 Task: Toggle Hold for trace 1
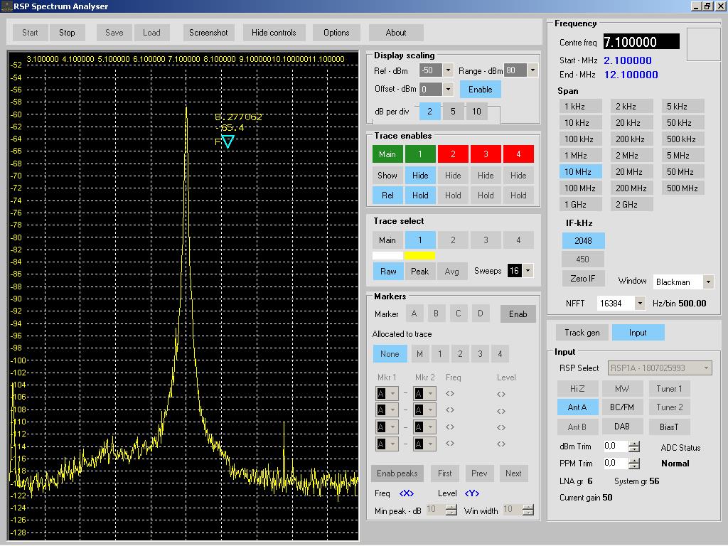[x=420, y=196]
